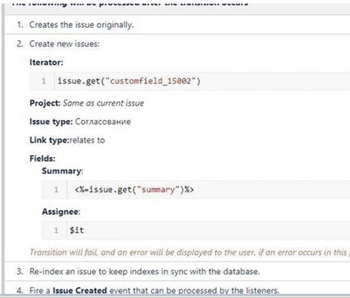Click the Iterator label
This screenshot has width=350, height=298.
(46, 62)
